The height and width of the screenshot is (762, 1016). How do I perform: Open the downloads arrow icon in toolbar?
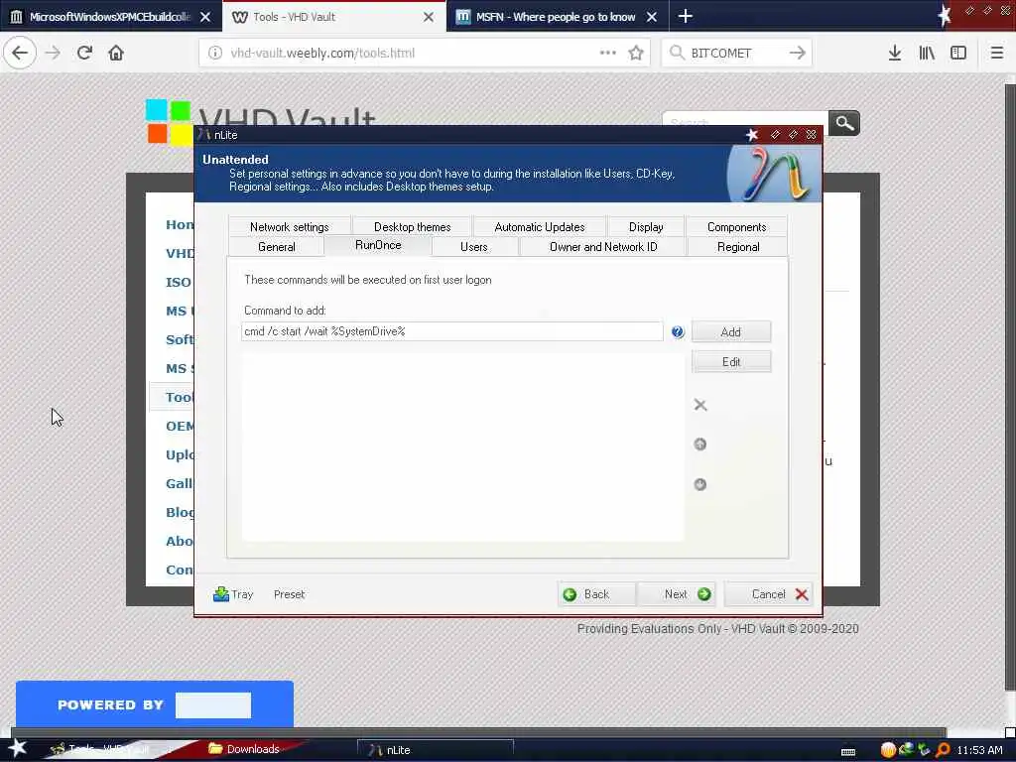point(895,53)
